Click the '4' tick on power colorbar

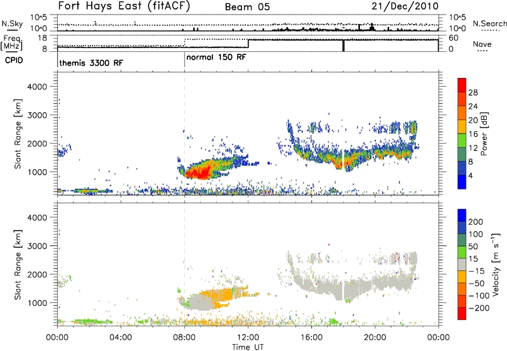point(470,175)
